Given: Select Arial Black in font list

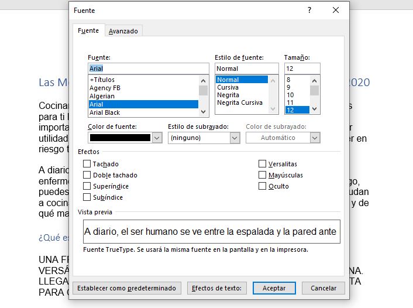Looking at the screenshot, I should click(105, 112).
